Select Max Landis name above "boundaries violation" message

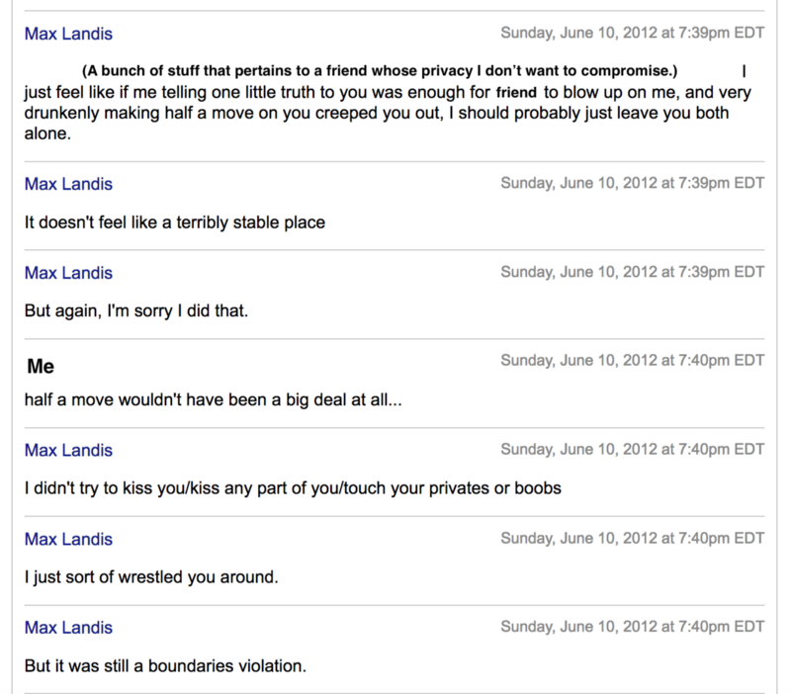tap(68, 628)
